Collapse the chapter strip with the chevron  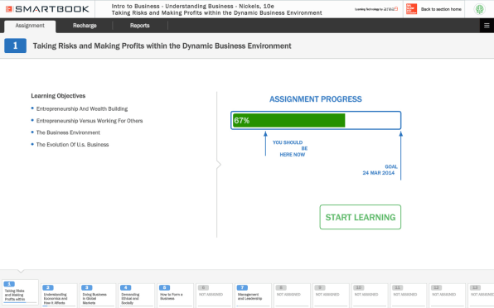(21, 271)
